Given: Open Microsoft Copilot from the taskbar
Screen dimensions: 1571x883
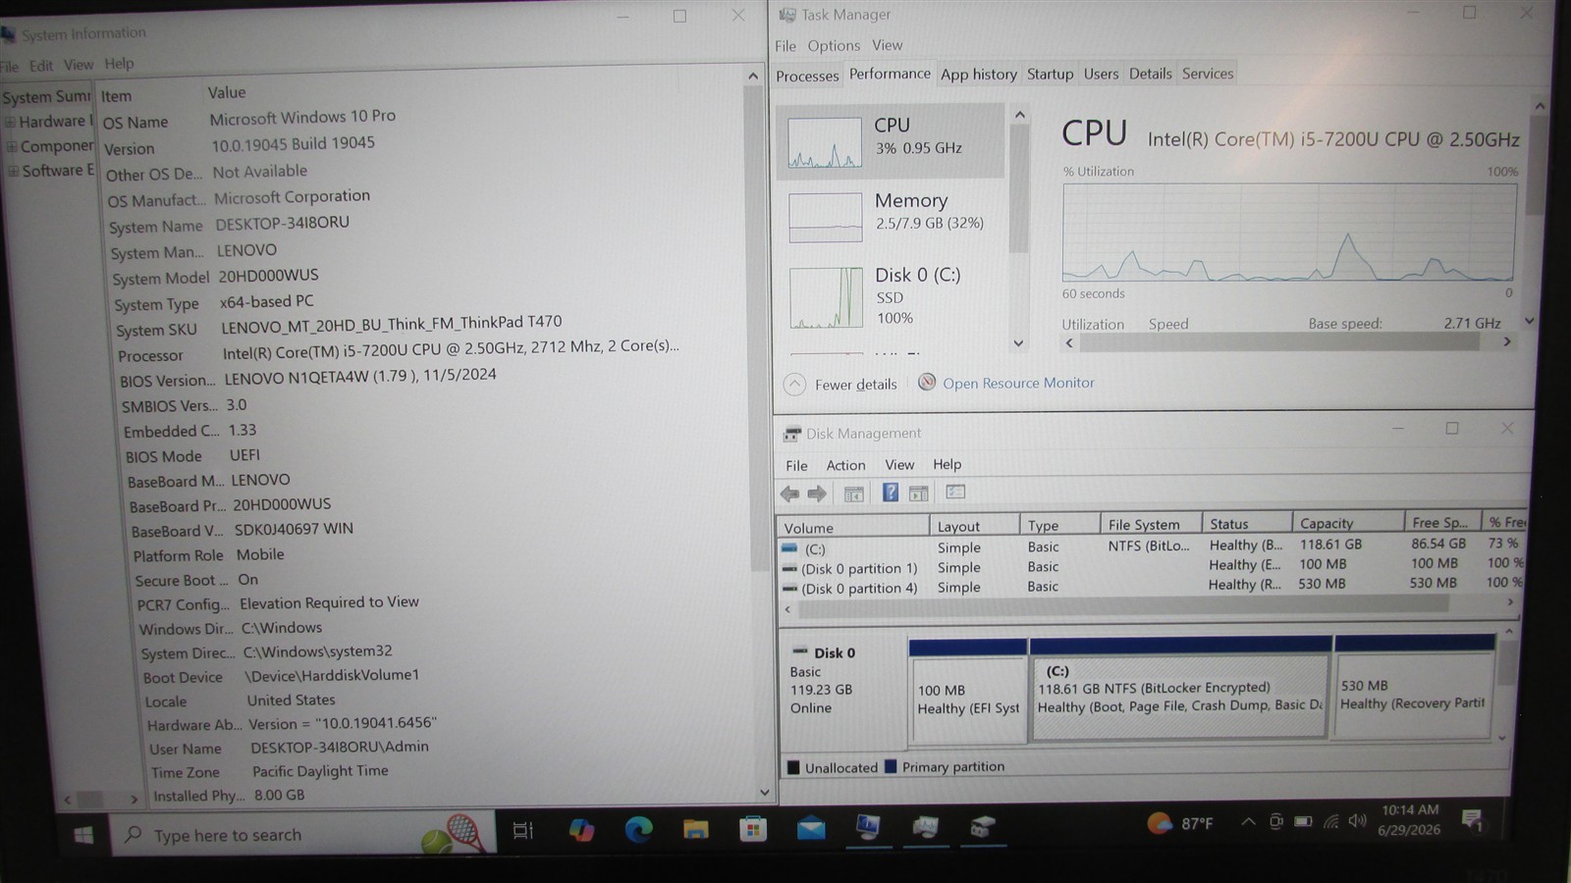Looking at the screenshot, I should coord(581,830).
